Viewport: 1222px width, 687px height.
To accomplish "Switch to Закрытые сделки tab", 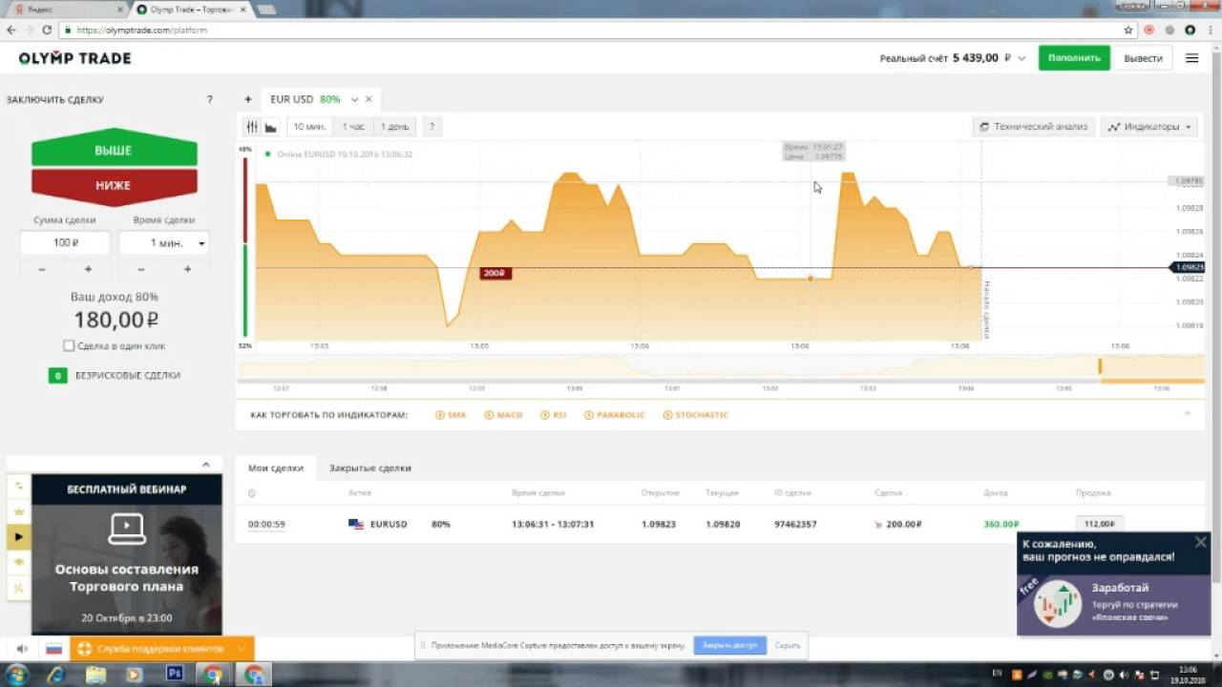I will [x=370, y=468].
